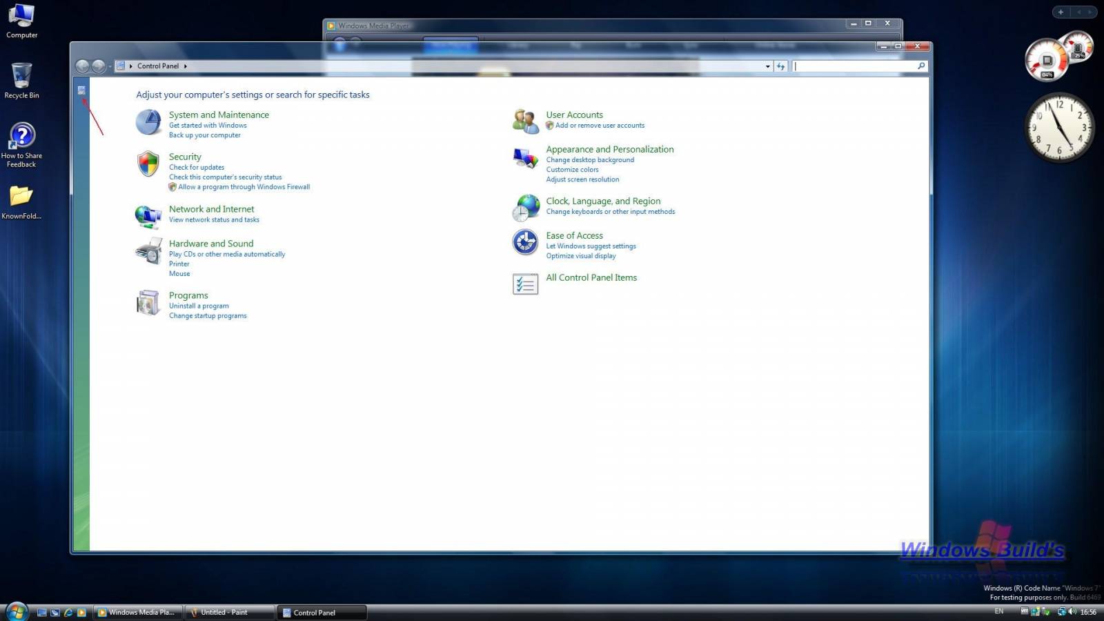Click Let Windows suggest settings
This screenshot has width=1104, height=621.
coord(591,246)
